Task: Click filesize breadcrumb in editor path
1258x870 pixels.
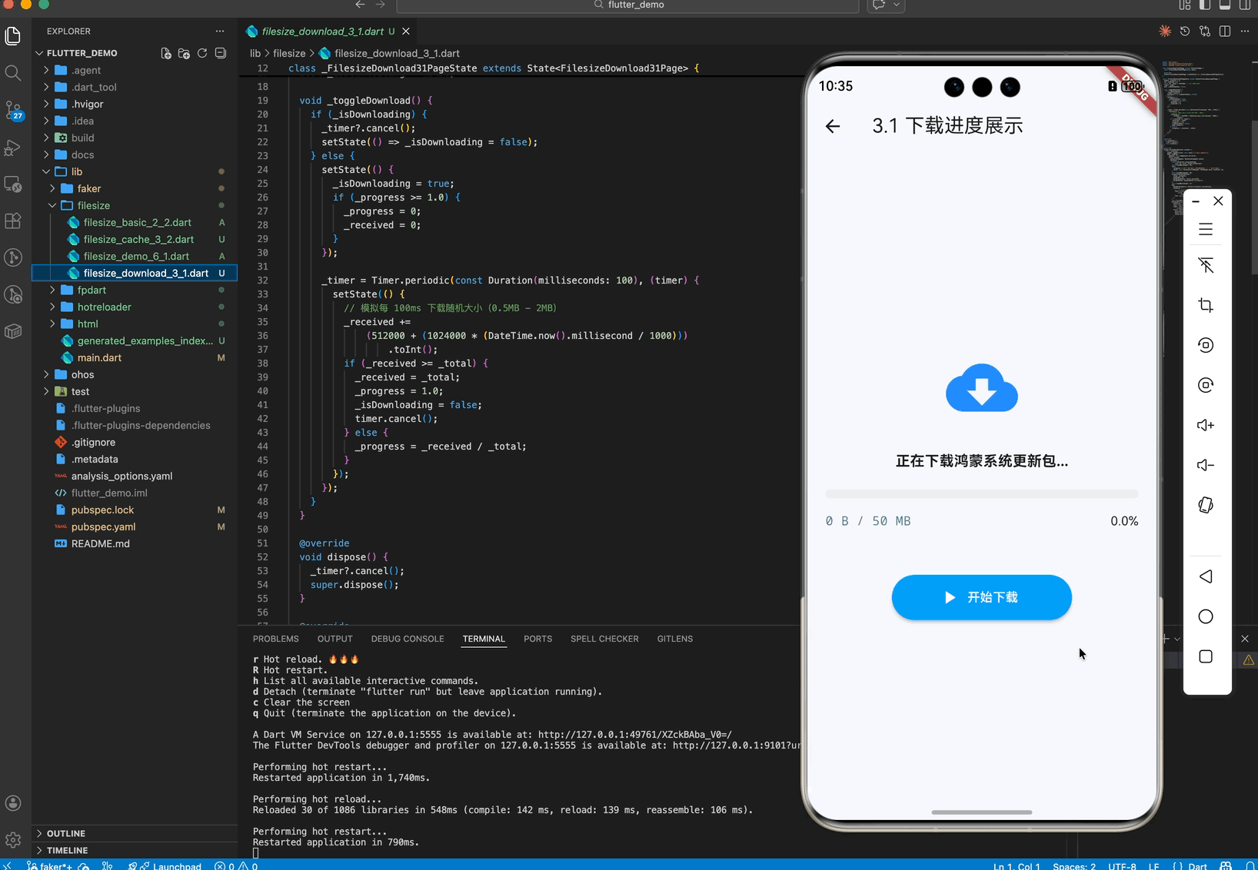Action: 289,53
